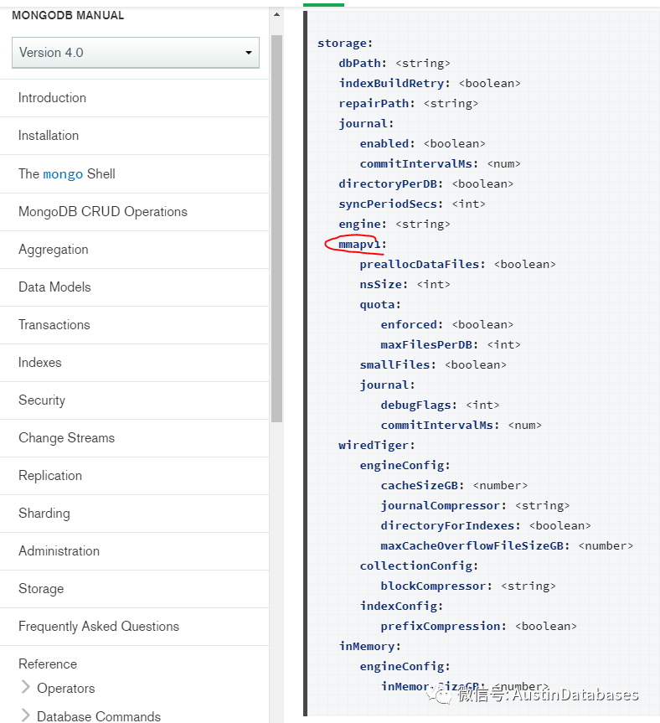Click the nsSize setting
The width and height of the screenshot is (660, 723).
[x=384, y=285]
